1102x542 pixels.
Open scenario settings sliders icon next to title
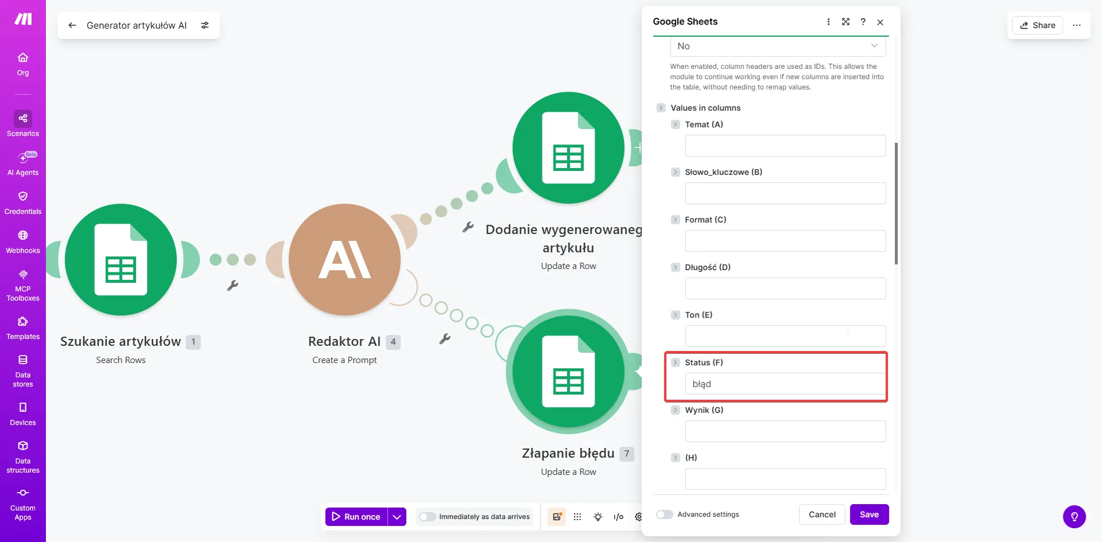[205, 25]
